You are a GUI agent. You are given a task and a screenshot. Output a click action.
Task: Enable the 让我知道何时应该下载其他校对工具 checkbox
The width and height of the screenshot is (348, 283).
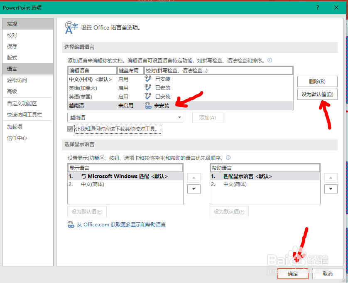point(69,129)
